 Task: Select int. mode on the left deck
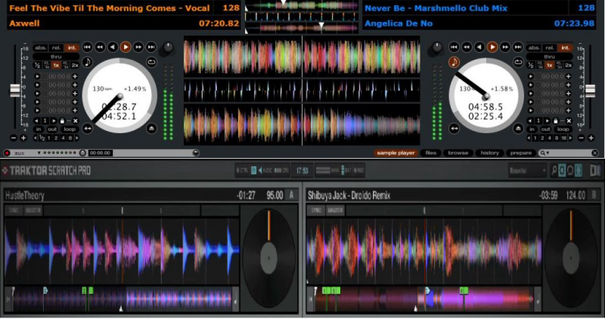pos(72,48)
